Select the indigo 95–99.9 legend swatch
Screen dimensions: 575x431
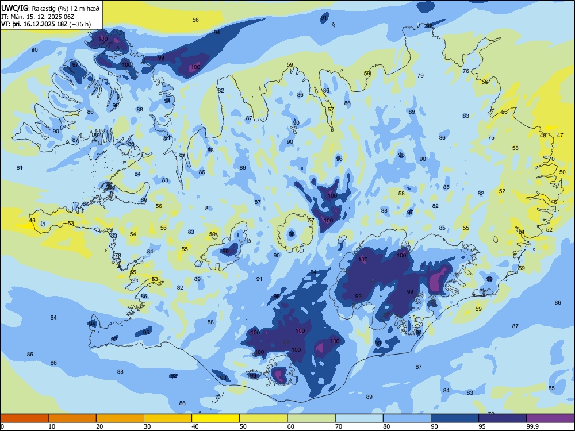click(503, 418)
